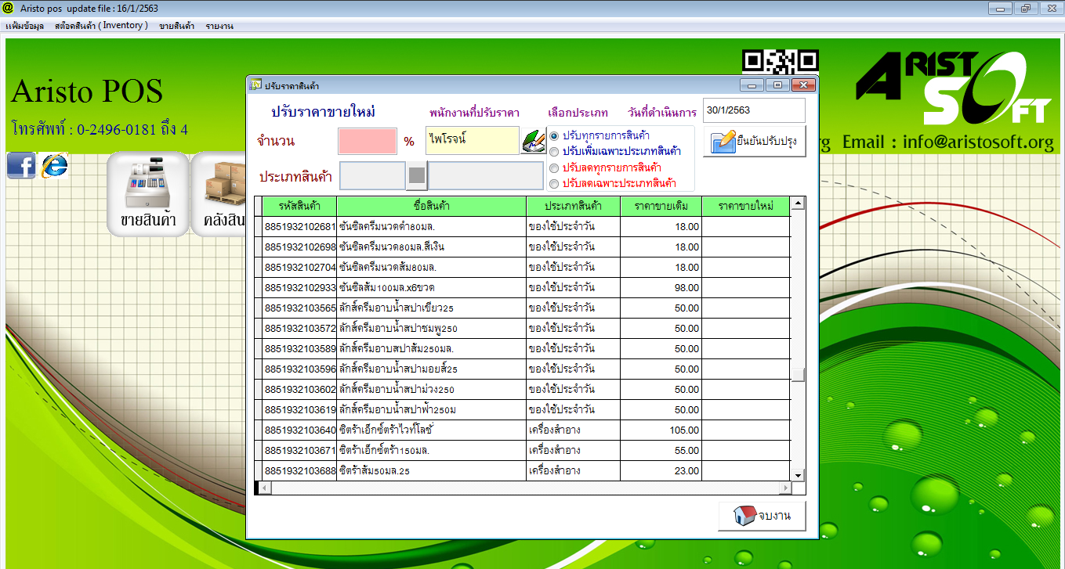
Task: Select ปรับลดทุกรายการสินค้า radio option
Action: point(554,167)
